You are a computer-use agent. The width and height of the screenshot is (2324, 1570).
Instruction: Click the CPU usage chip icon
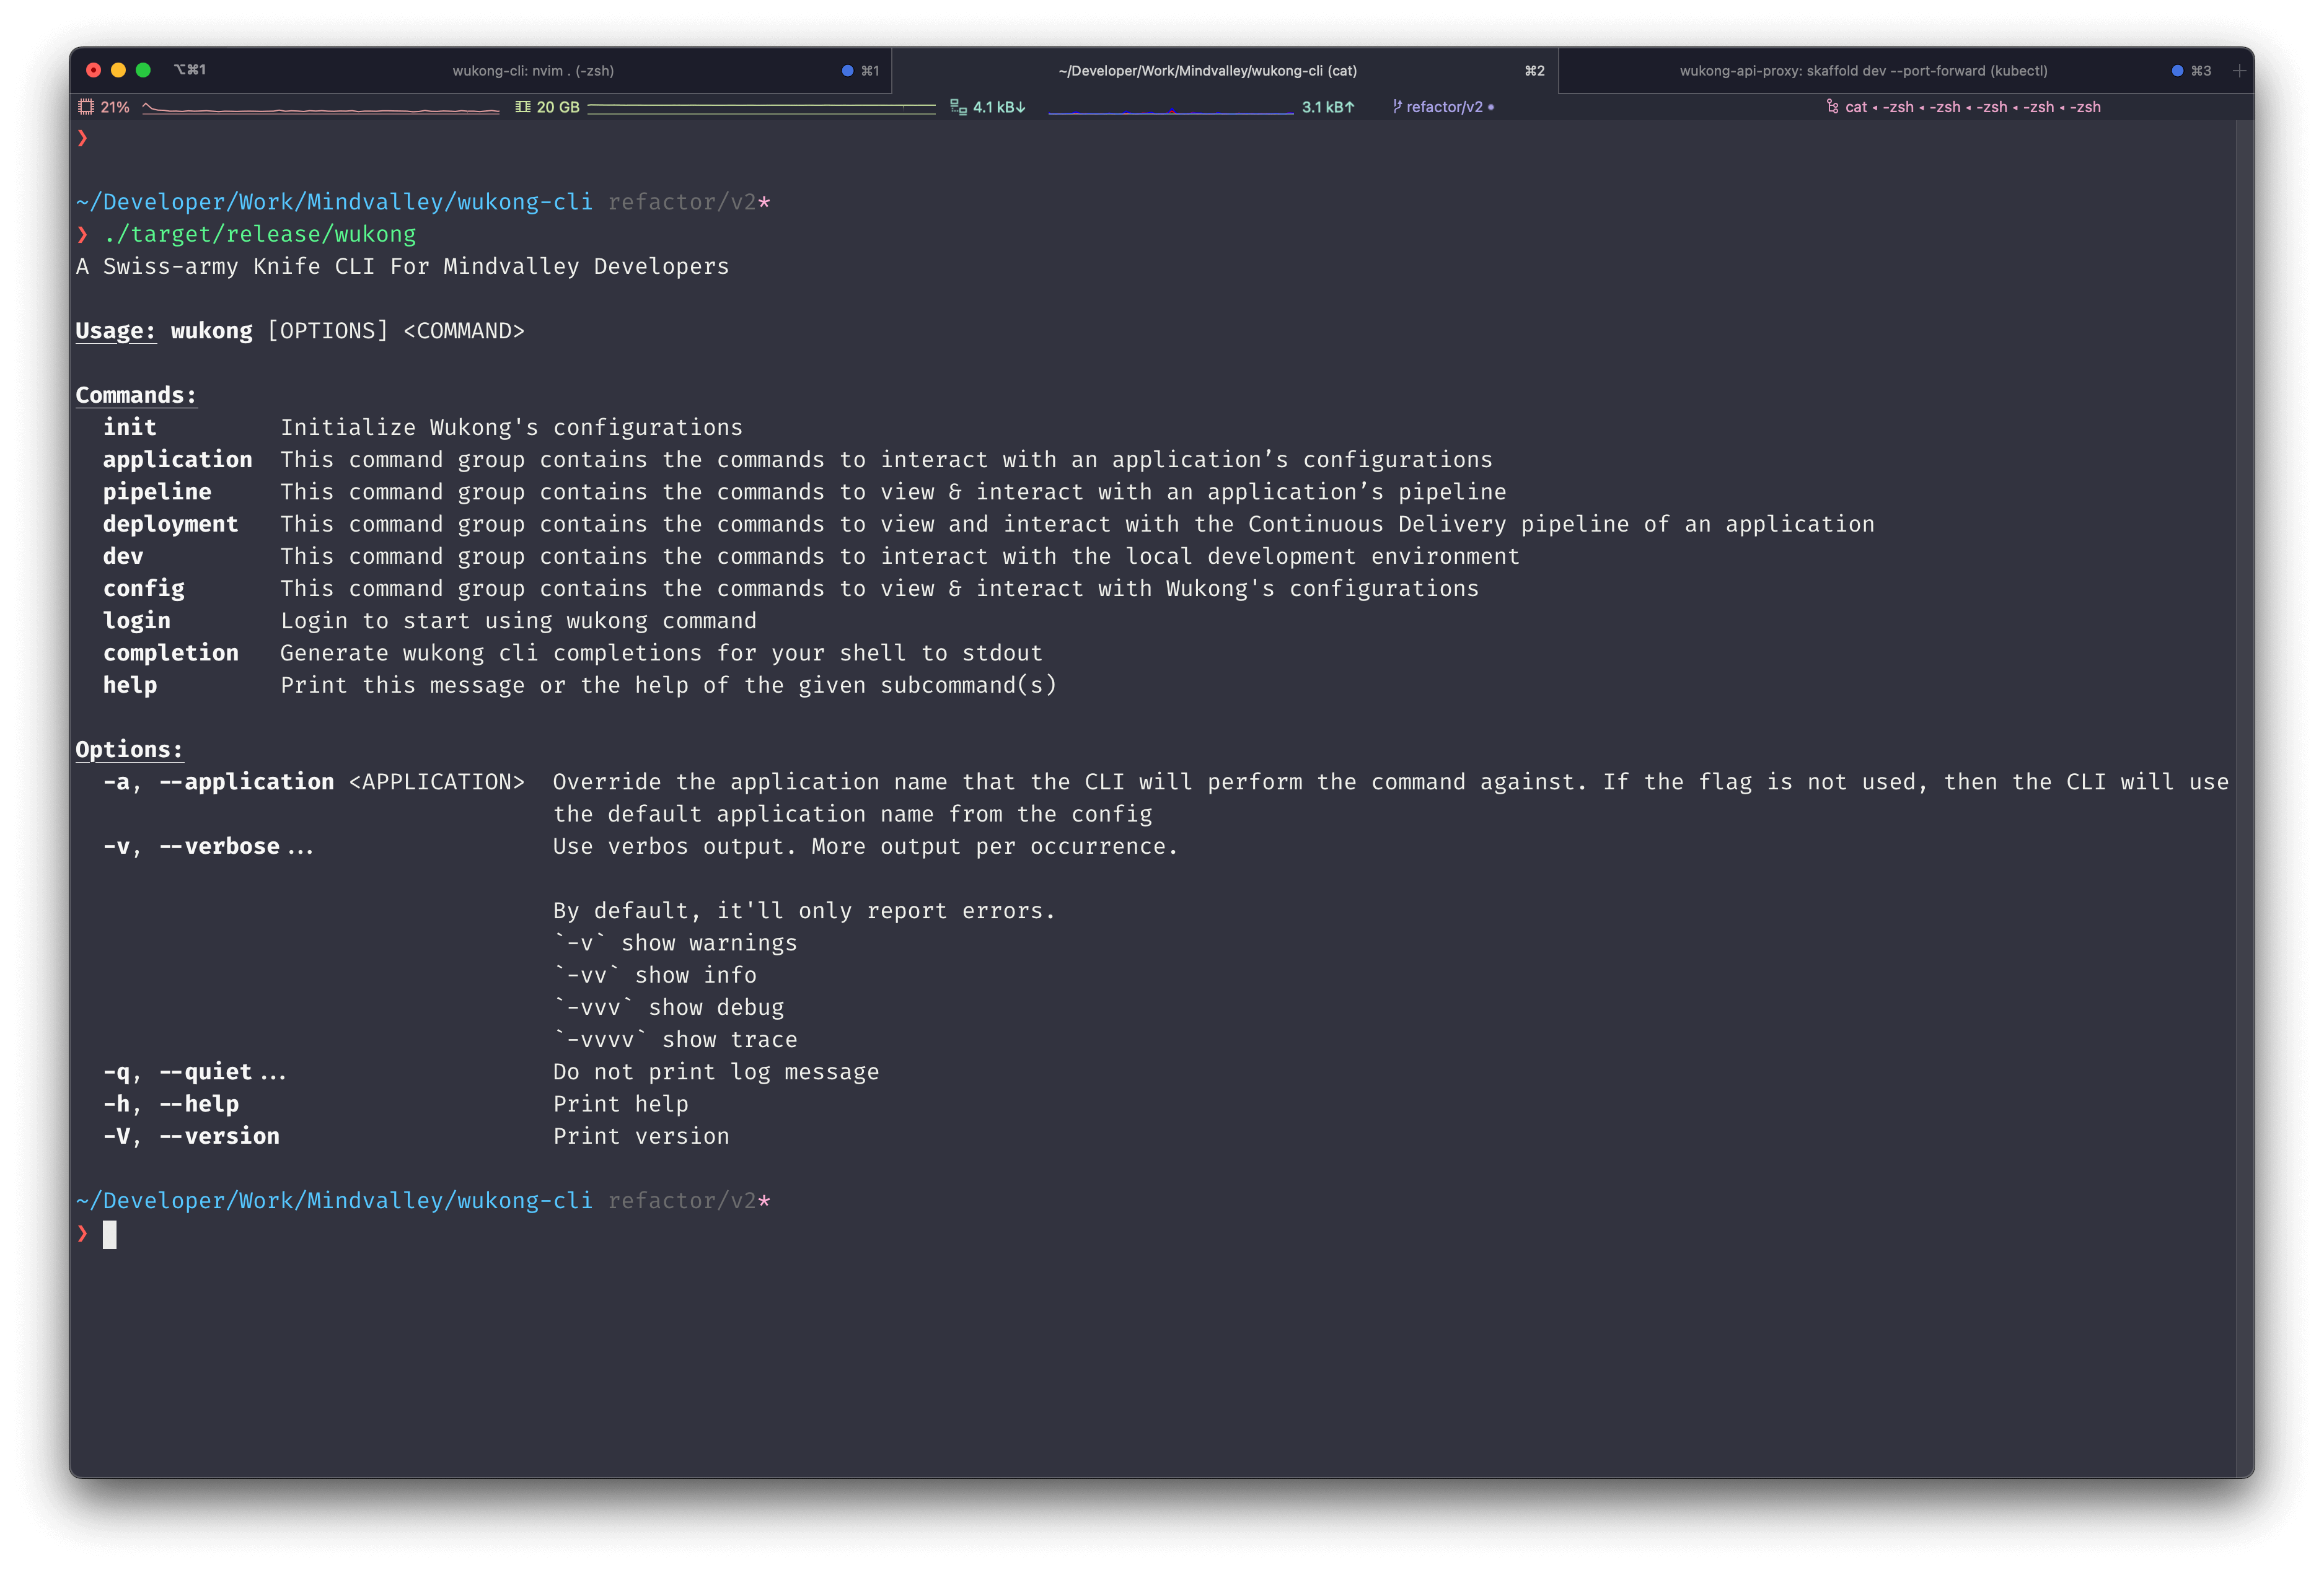point(86,107)
